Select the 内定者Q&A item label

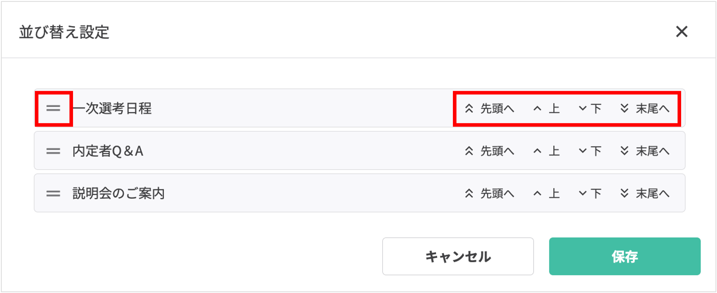108,151
